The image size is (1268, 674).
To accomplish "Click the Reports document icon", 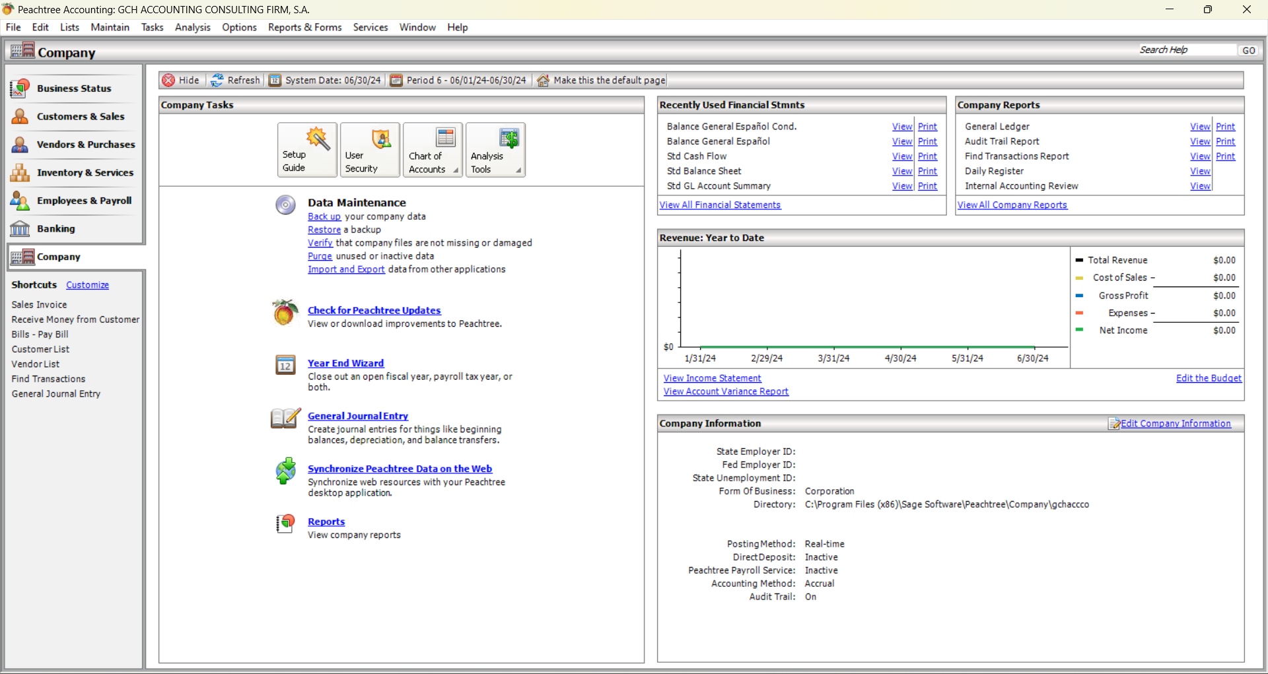I will point(285,523).
